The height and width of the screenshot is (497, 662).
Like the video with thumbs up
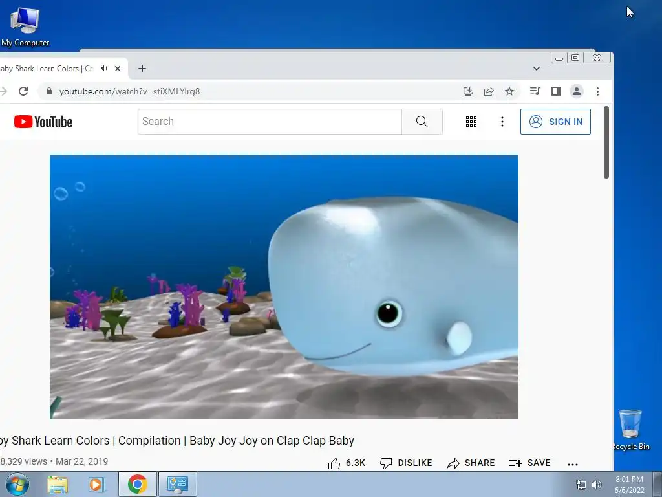347,463
